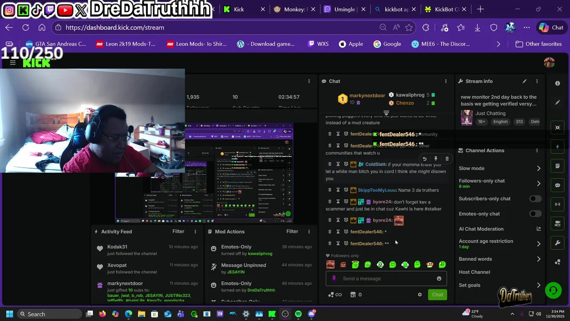Click the chat bubble icon in the right sidebar
This screenshot has height=321, width=570.
point(558,185)
